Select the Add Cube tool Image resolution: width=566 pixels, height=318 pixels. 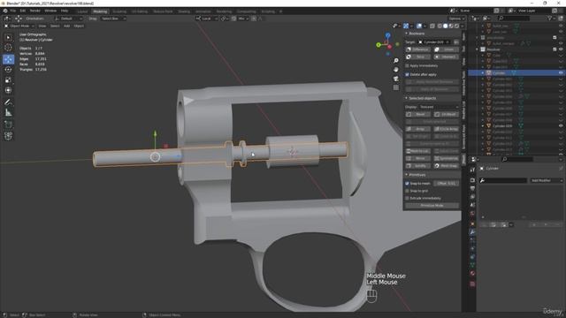[x=8, y=125]
